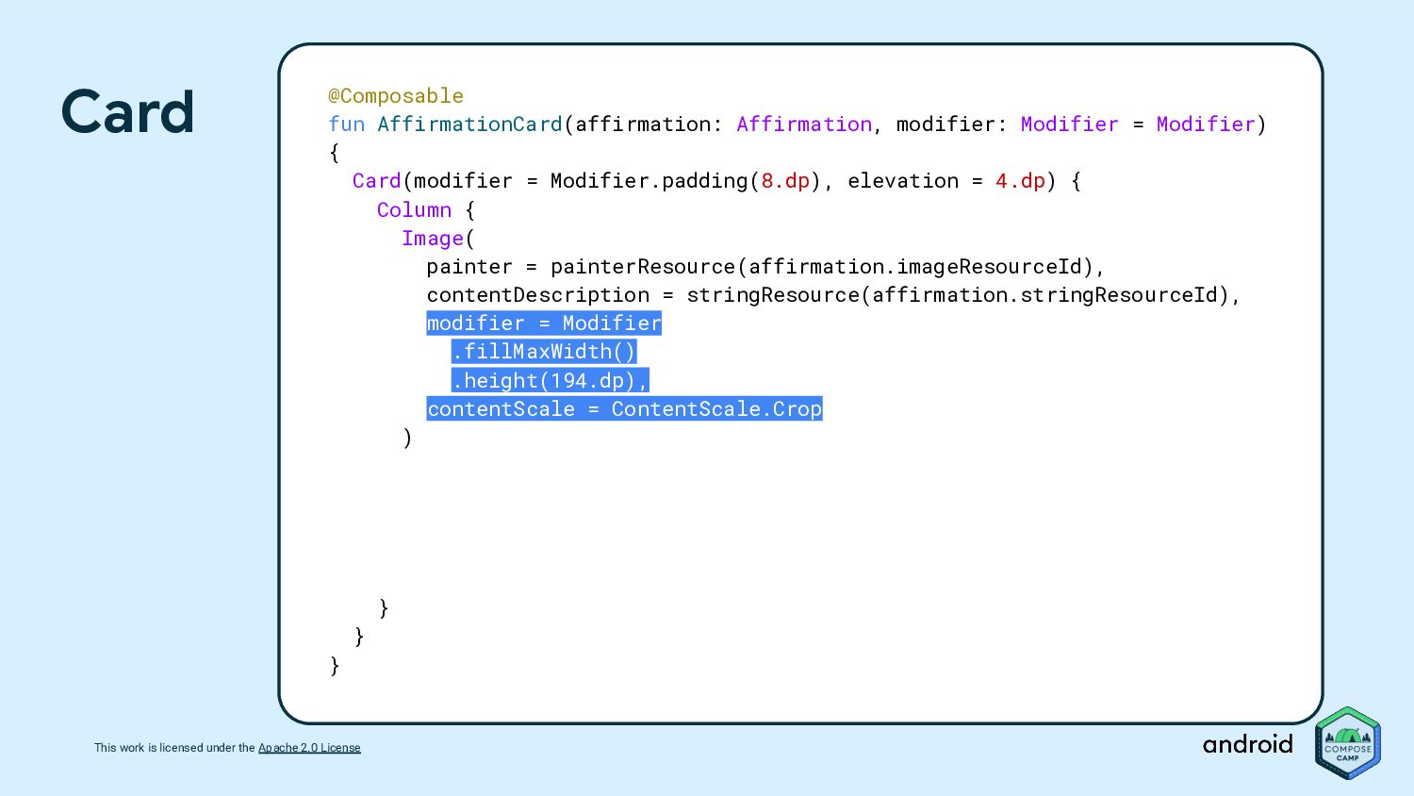Click the android wordmark logo
This screenshot has height=796, width=1414.
point(1247,744)
